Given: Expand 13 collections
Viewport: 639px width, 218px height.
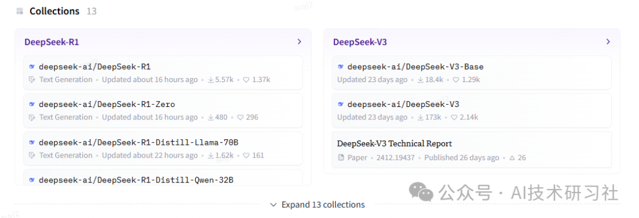Looking at the screenshot, I should [x=318, y=204].
